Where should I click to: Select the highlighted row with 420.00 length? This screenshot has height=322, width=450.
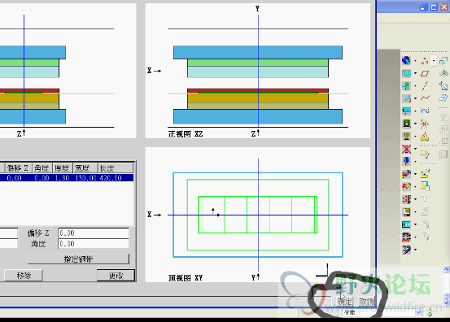coord(67,178)
